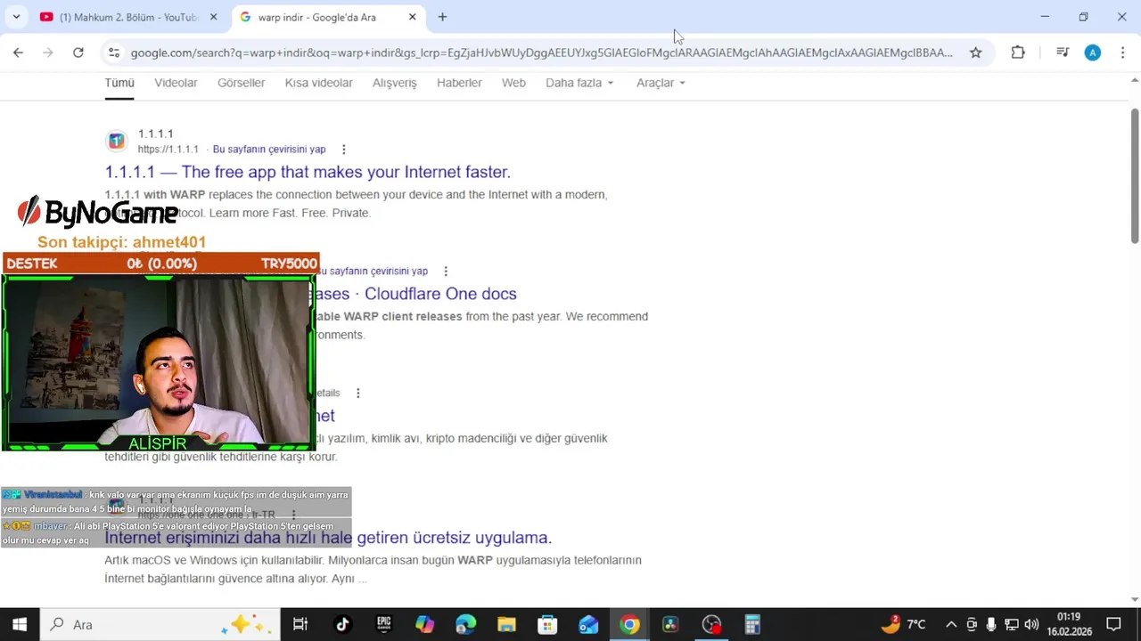
Task: Open the 7°C weather widget
Action: (904, 624)
